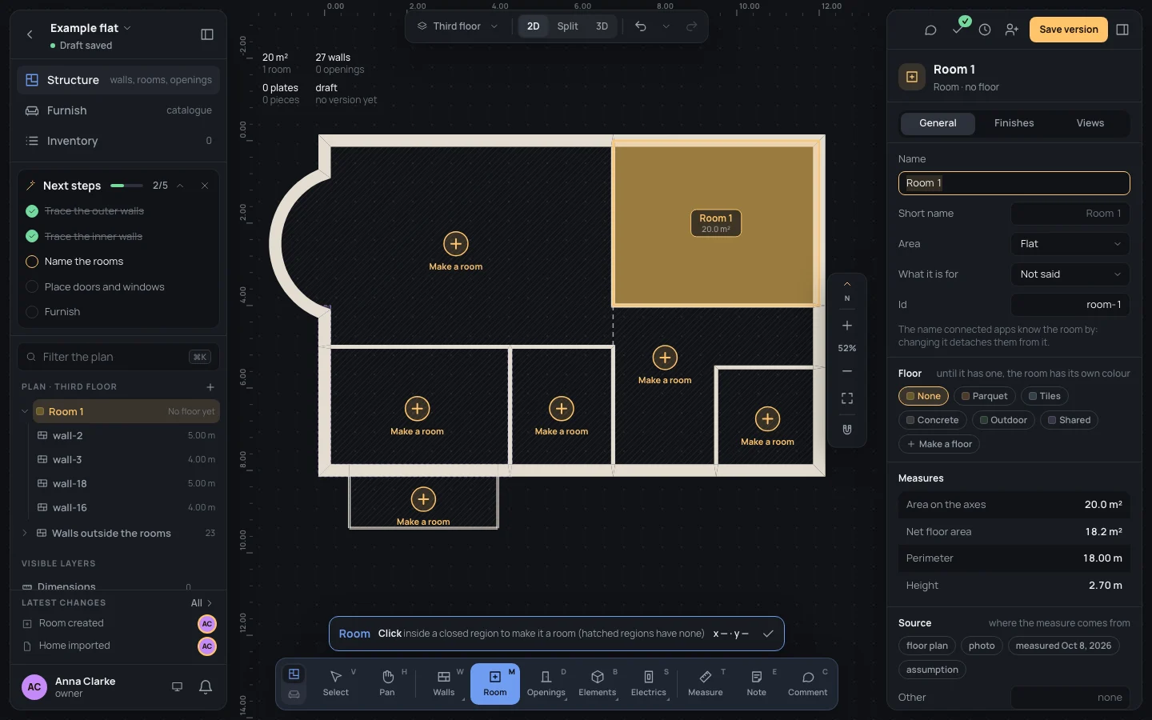Choose the Parquet floor option
The image size is (1152, 720).
(x=985, y=396)
